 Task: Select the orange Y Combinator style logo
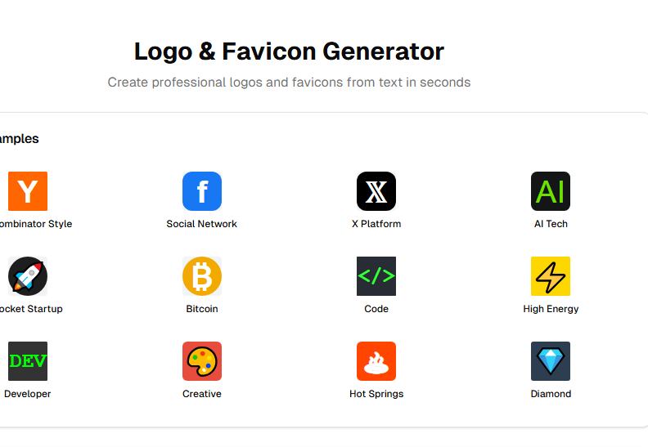(28, 191)
